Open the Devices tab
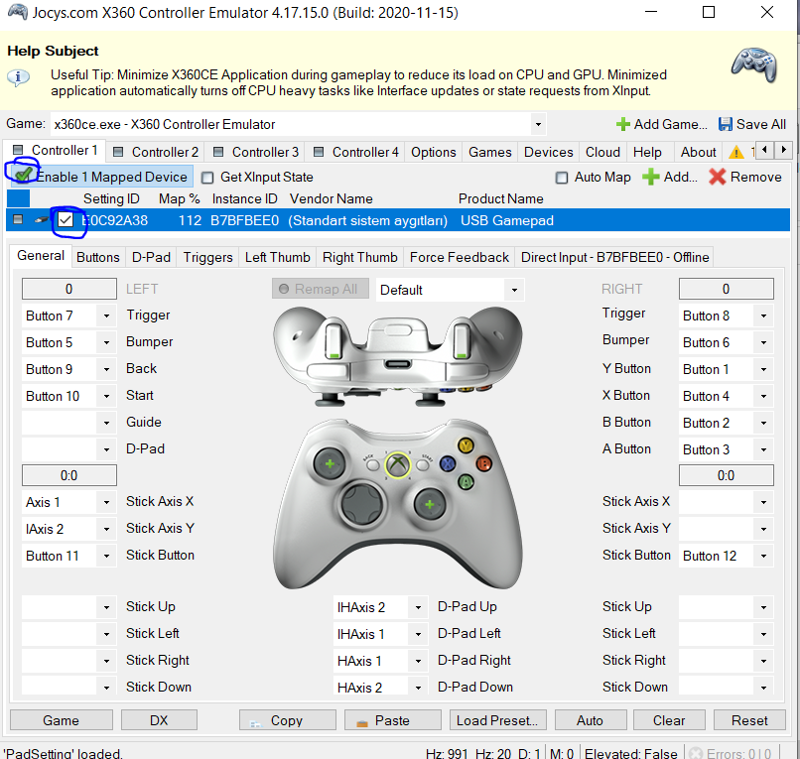 548,152
